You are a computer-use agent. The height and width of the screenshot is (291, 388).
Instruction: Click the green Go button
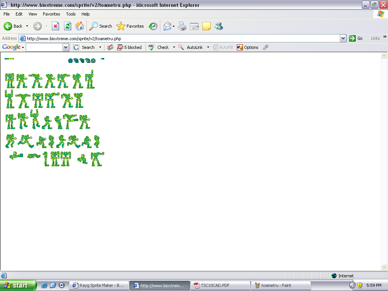(x=355, y=38)
